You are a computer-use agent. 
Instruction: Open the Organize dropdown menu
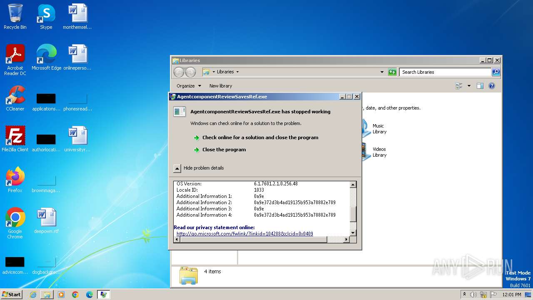[x=189, y=86]
